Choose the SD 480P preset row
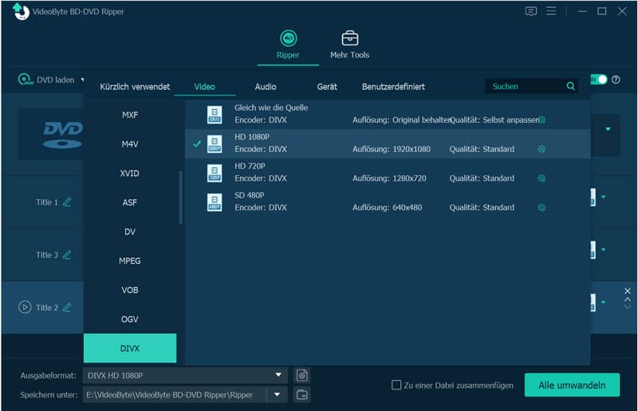The width and height of the screenshot is (638, 411). click(x=388, y=202)
